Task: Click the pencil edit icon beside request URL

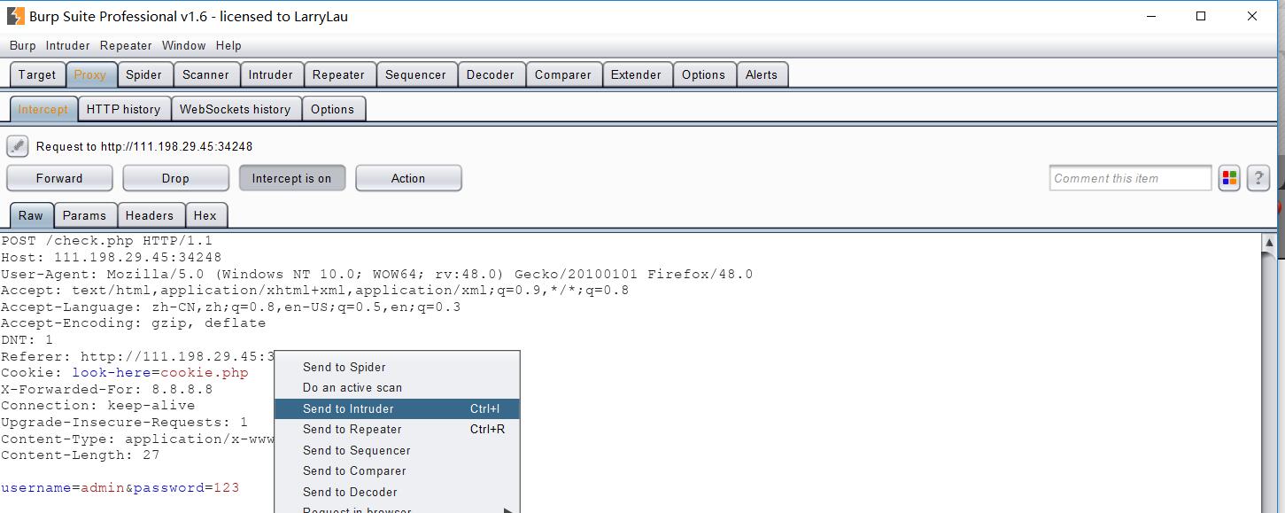Action: pyautogui.click(x=17, y=146)
